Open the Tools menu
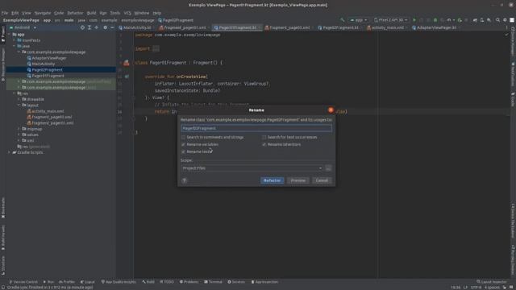 click(114, 13)
